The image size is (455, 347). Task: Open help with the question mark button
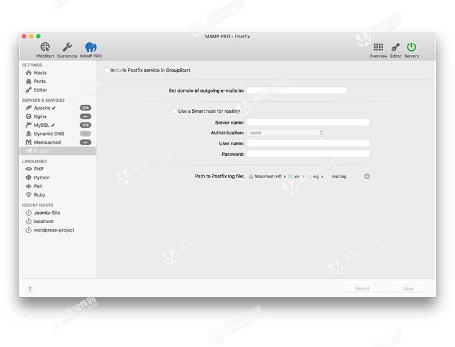30,289
